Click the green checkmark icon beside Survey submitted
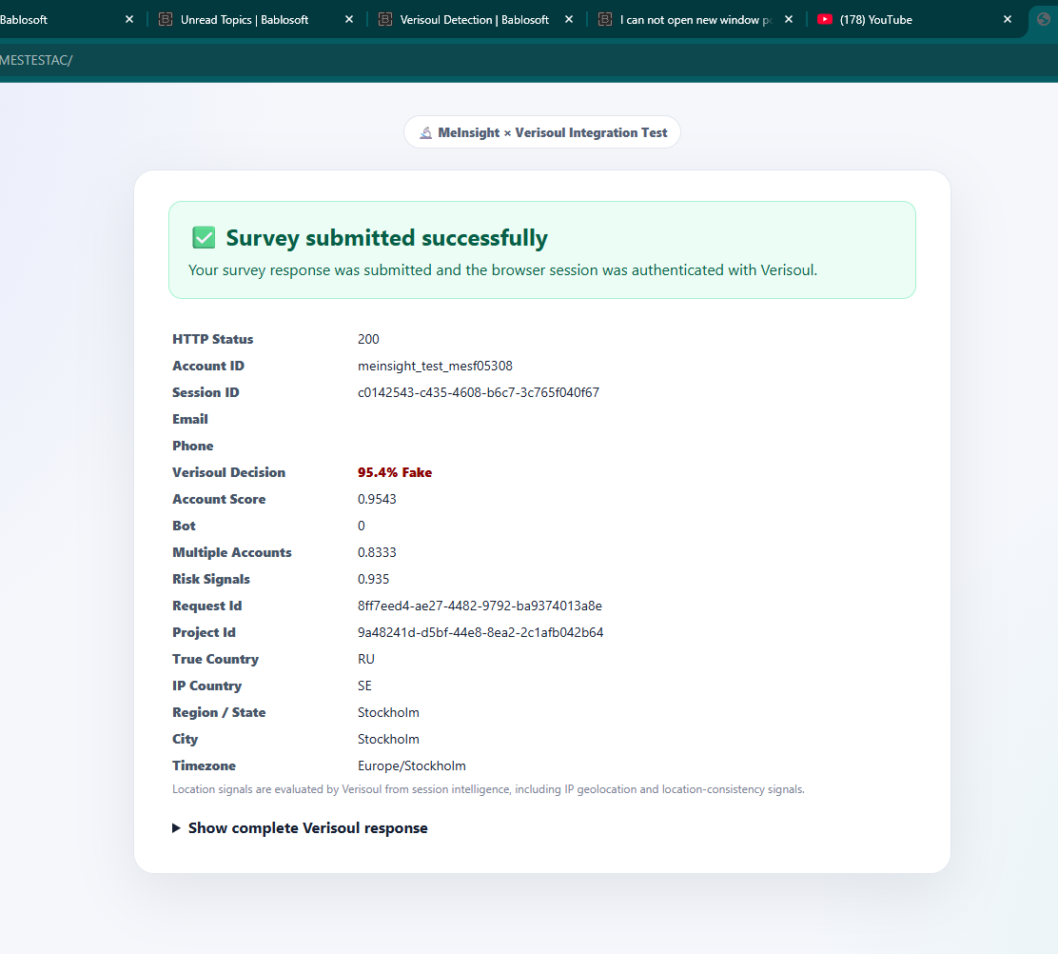The width and height of the screenshot is (1058, 954). (204, 238)
